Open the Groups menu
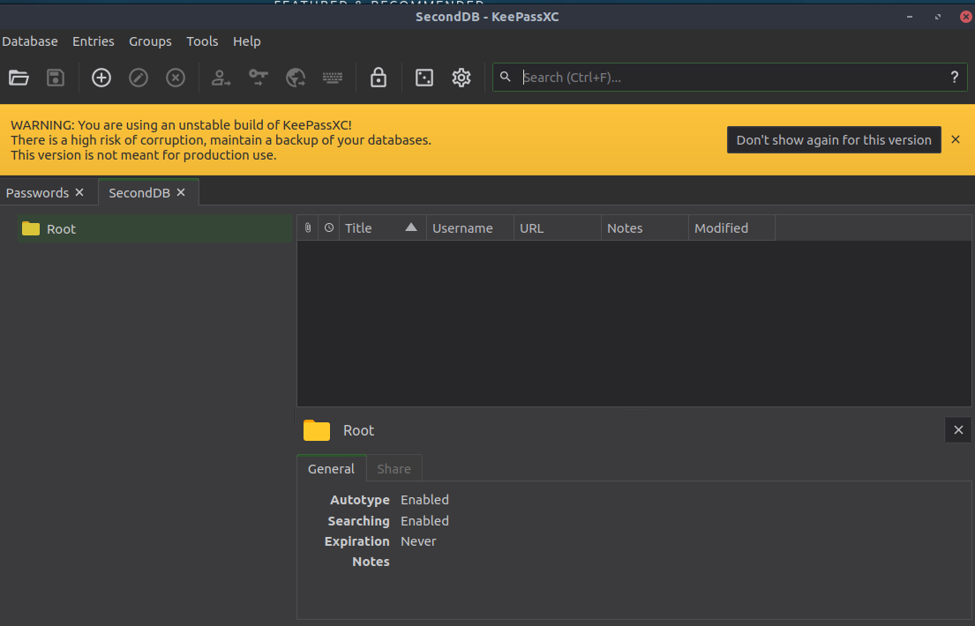 coord(150,41)
